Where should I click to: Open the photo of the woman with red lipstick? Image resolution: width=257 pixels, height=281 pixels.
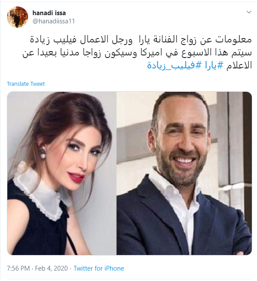[62, 173]
